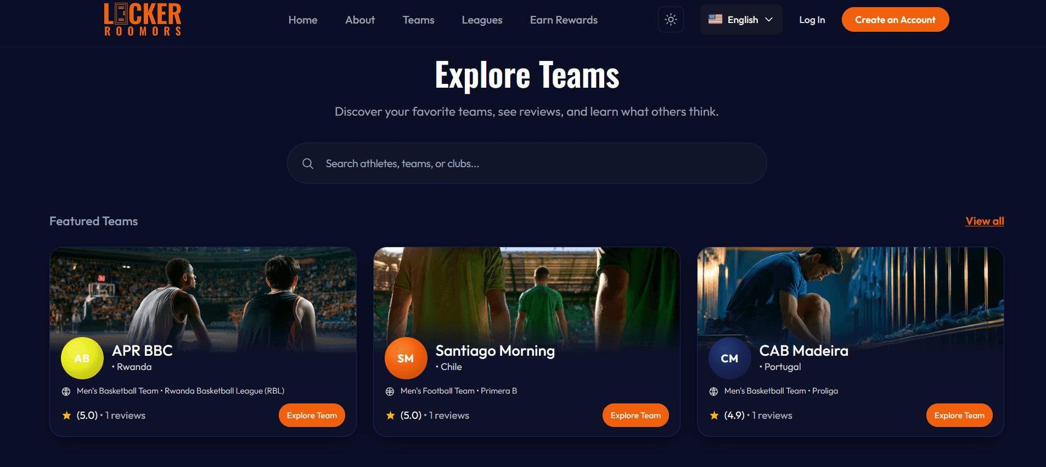Click the US flag icon

pyautogui.click(x=715, y=19)
